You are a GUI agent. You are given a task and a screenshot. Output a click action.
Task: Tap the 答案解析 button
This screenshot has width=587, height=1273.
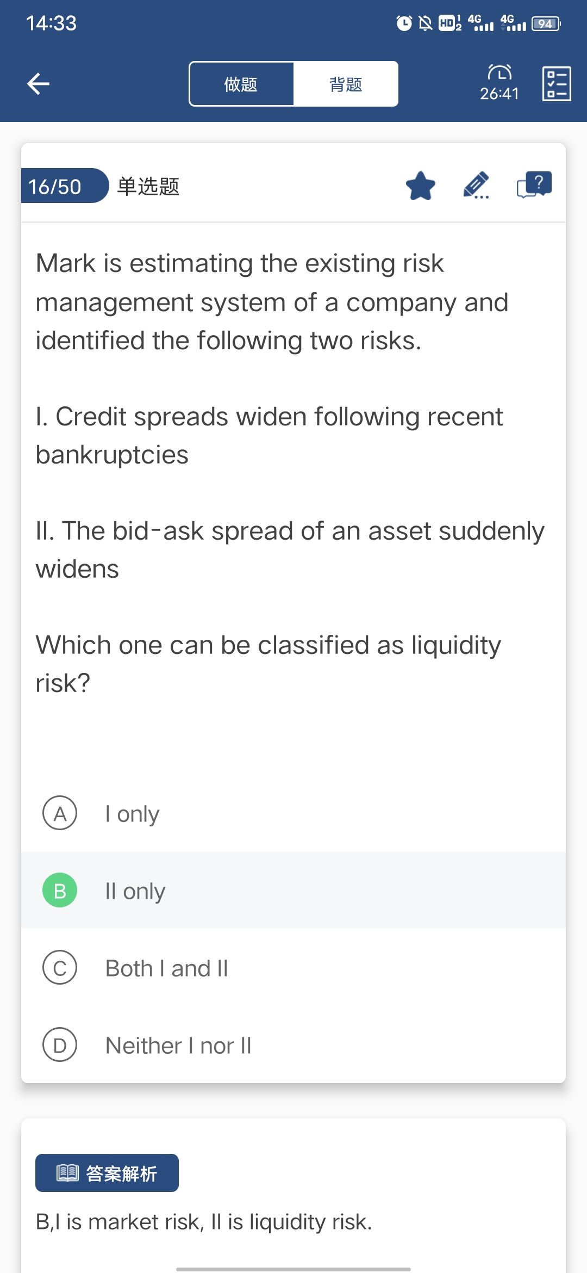tap(107, 1173)
